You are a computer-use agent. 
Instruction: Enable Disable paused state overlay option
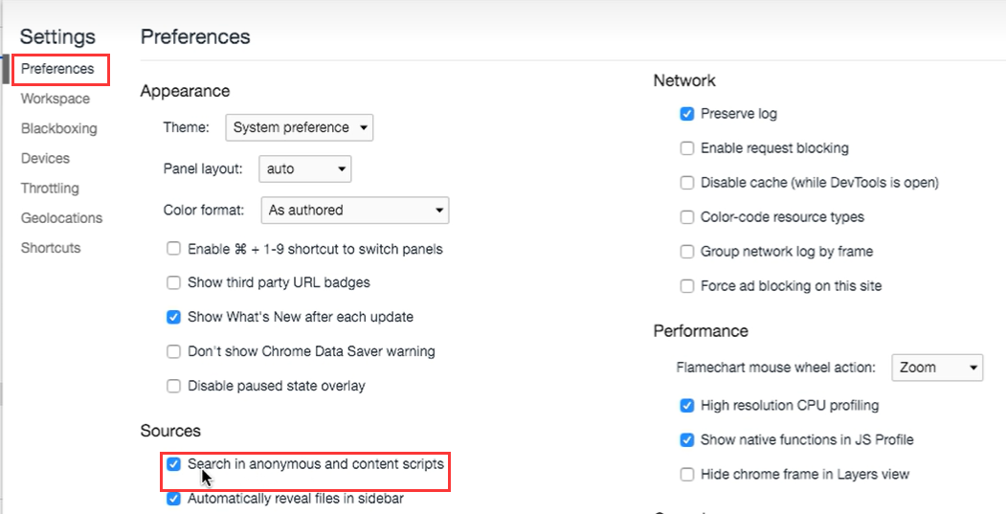pyautogui.click(x=174, y=386)
